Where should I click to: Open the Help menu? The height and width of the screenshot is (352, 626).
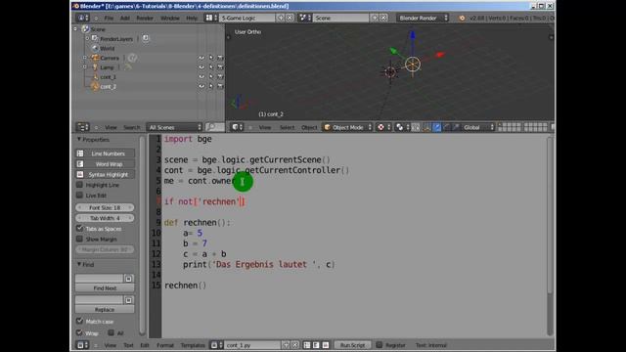pos(192,18)
